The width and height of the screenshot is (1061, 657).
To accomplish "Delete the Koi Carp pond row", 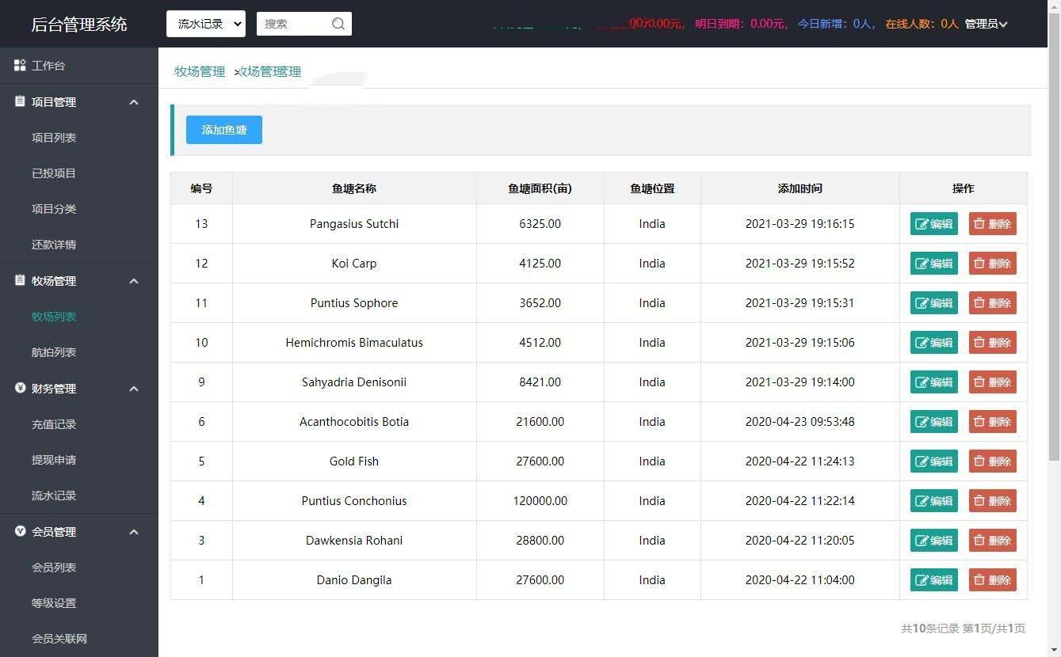I will [x=992, y=264].
